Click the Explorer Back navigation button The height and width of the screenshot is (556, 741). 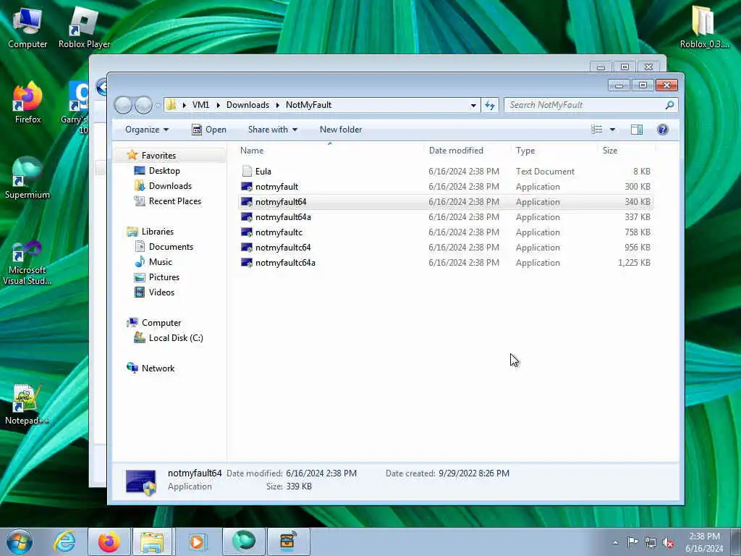click(x=123, y=105)
